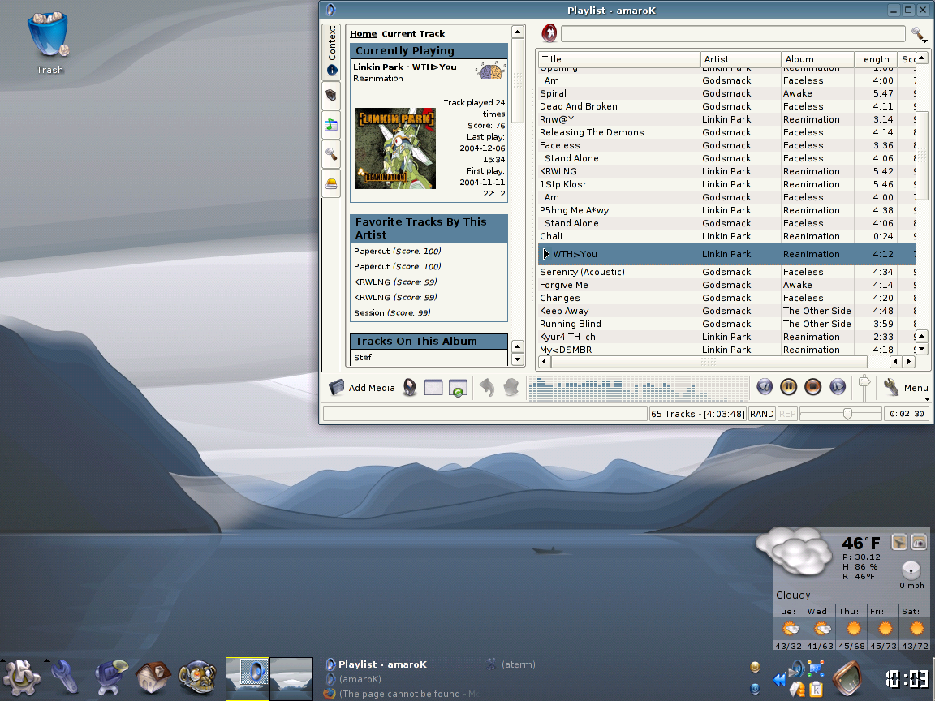935x701 pixels.
Task: Select the My<DSMBR track
Action: tap(726, 350)
